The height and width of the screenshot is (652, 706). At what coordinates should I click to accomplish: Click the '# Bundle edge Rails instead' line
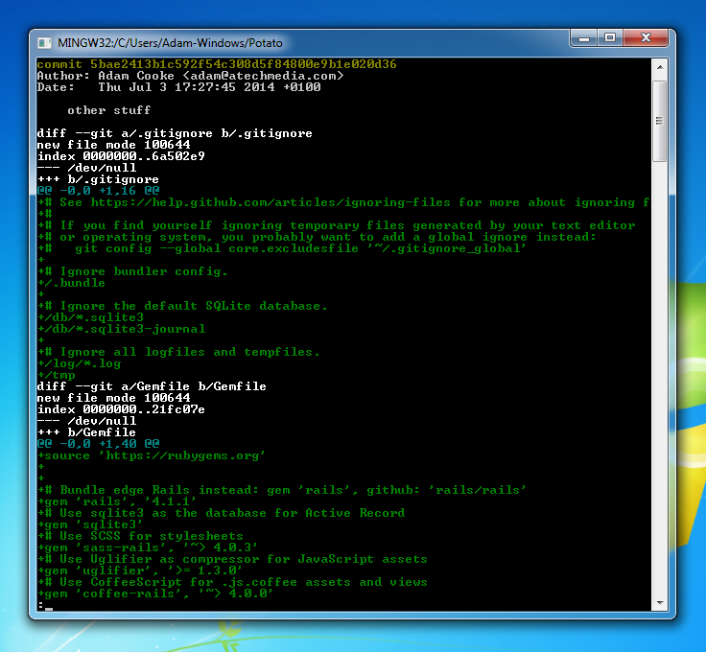pos(282,490)
